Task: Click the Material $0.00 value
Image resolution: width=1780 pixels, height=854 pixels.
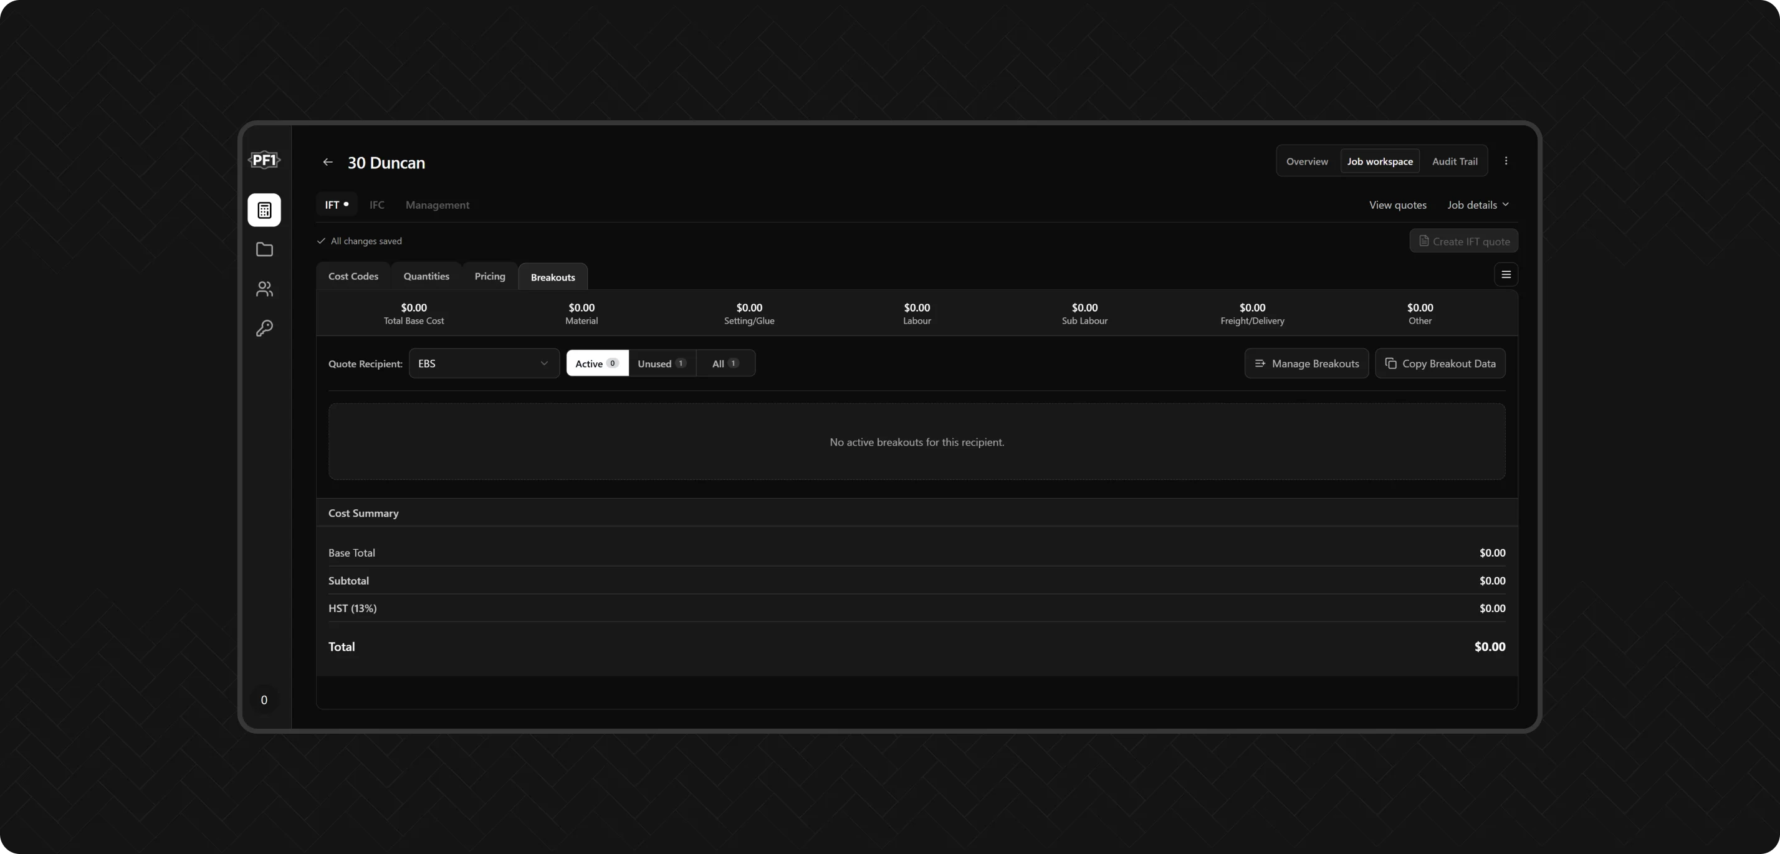Action: 582,307
